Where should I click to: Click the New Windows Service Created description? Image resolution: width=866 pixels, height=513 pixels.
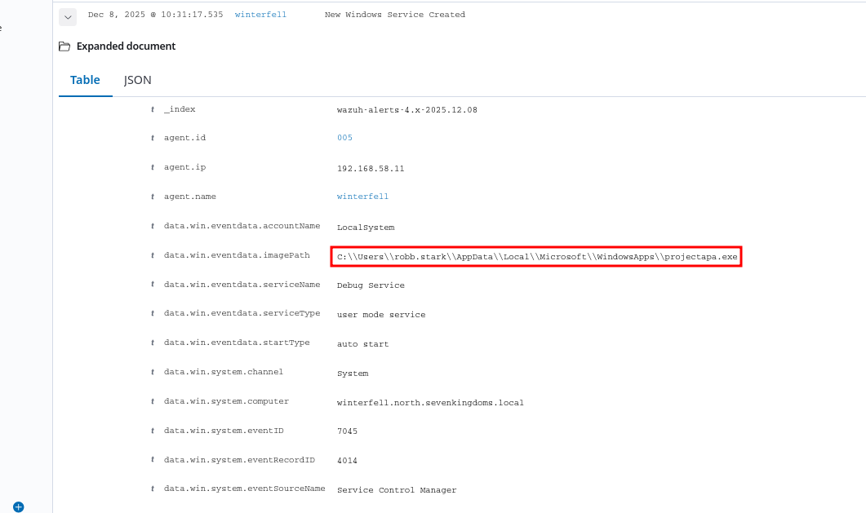click(394, 15)
